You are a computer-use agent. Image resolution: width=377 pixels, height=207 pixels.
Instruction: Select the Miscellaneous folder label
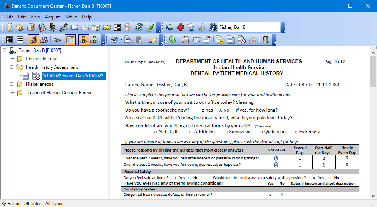click(39, 84)
